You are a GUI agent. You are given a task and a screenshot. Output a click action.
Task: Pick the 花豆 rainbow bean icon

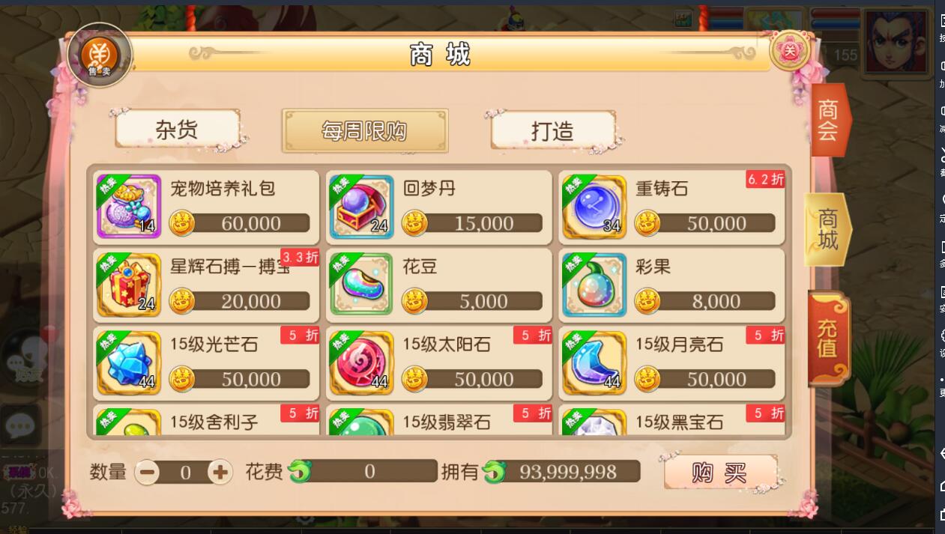tap(361, 285)
